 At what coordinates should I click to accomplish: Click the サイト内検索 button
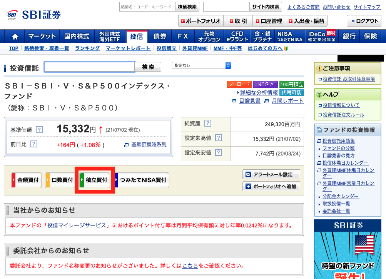click(266, 7)
